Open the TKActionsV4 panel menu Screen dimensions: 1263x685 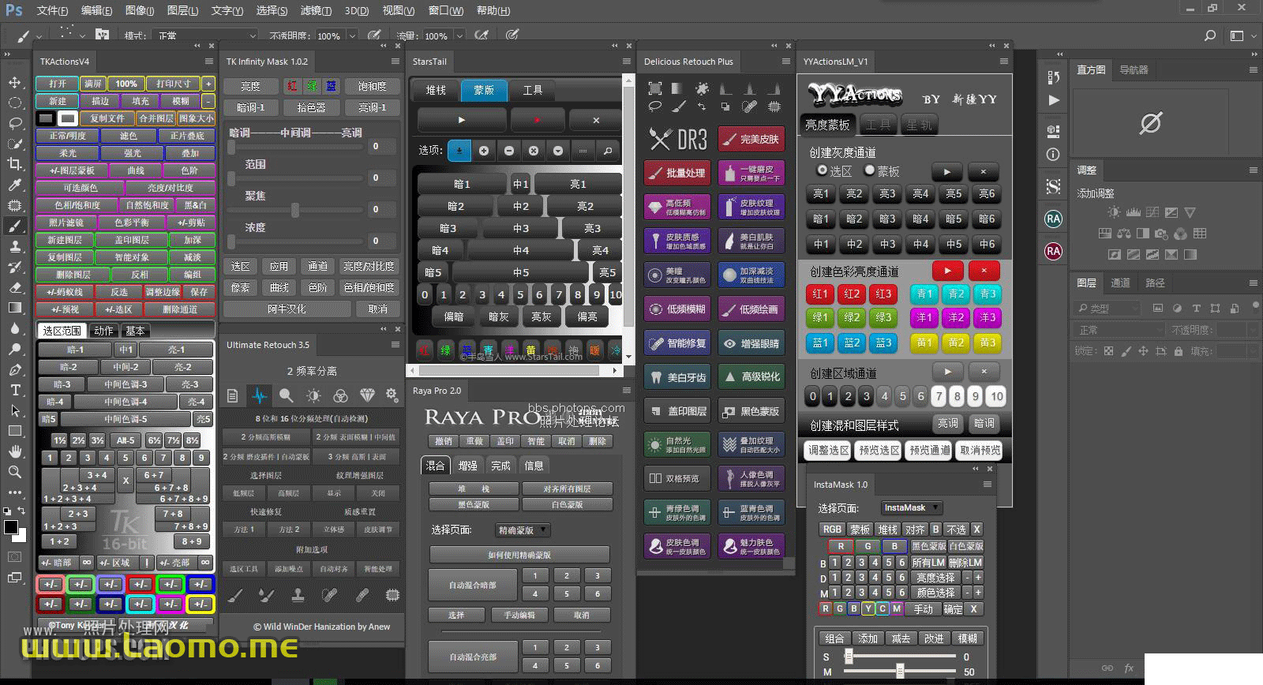209,62
